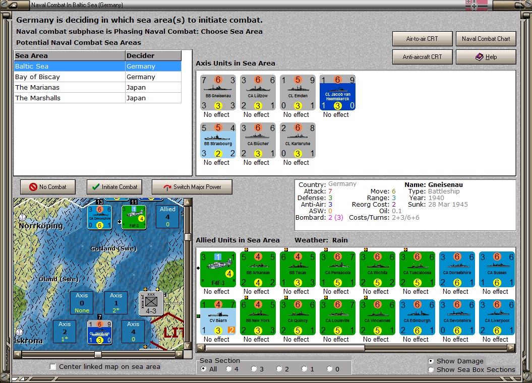Select Sea Section All radio button

pos(204,369)
